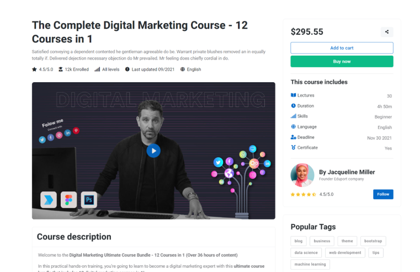Play the course preview video
Viewport: 420px width, 272px height.
(153, 151)
